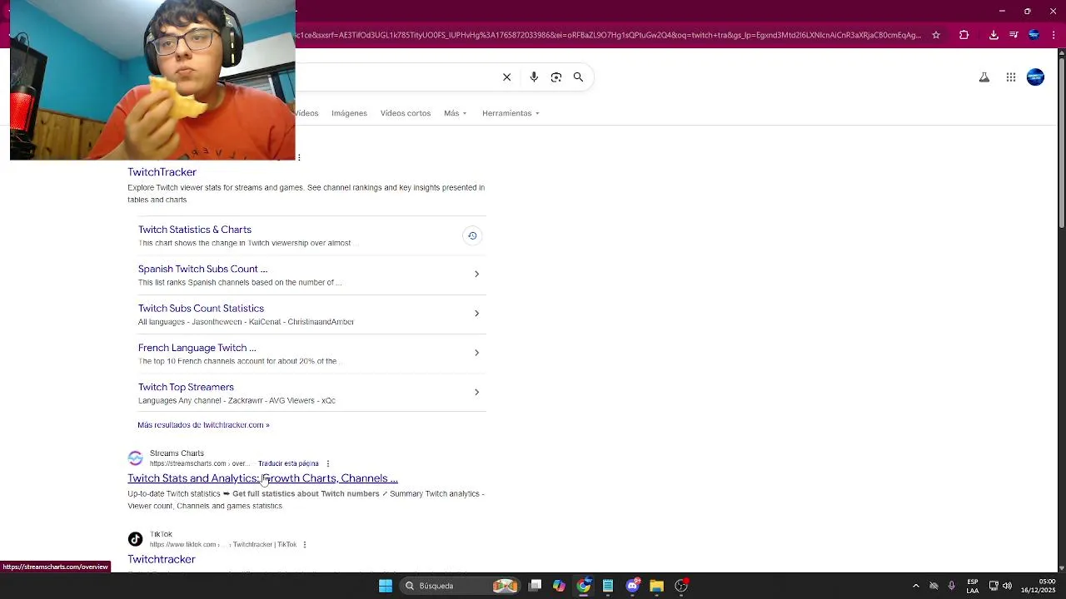1066x599 pixels.
Task: Open Google Lens image search
Action: [x=556, y=77]
